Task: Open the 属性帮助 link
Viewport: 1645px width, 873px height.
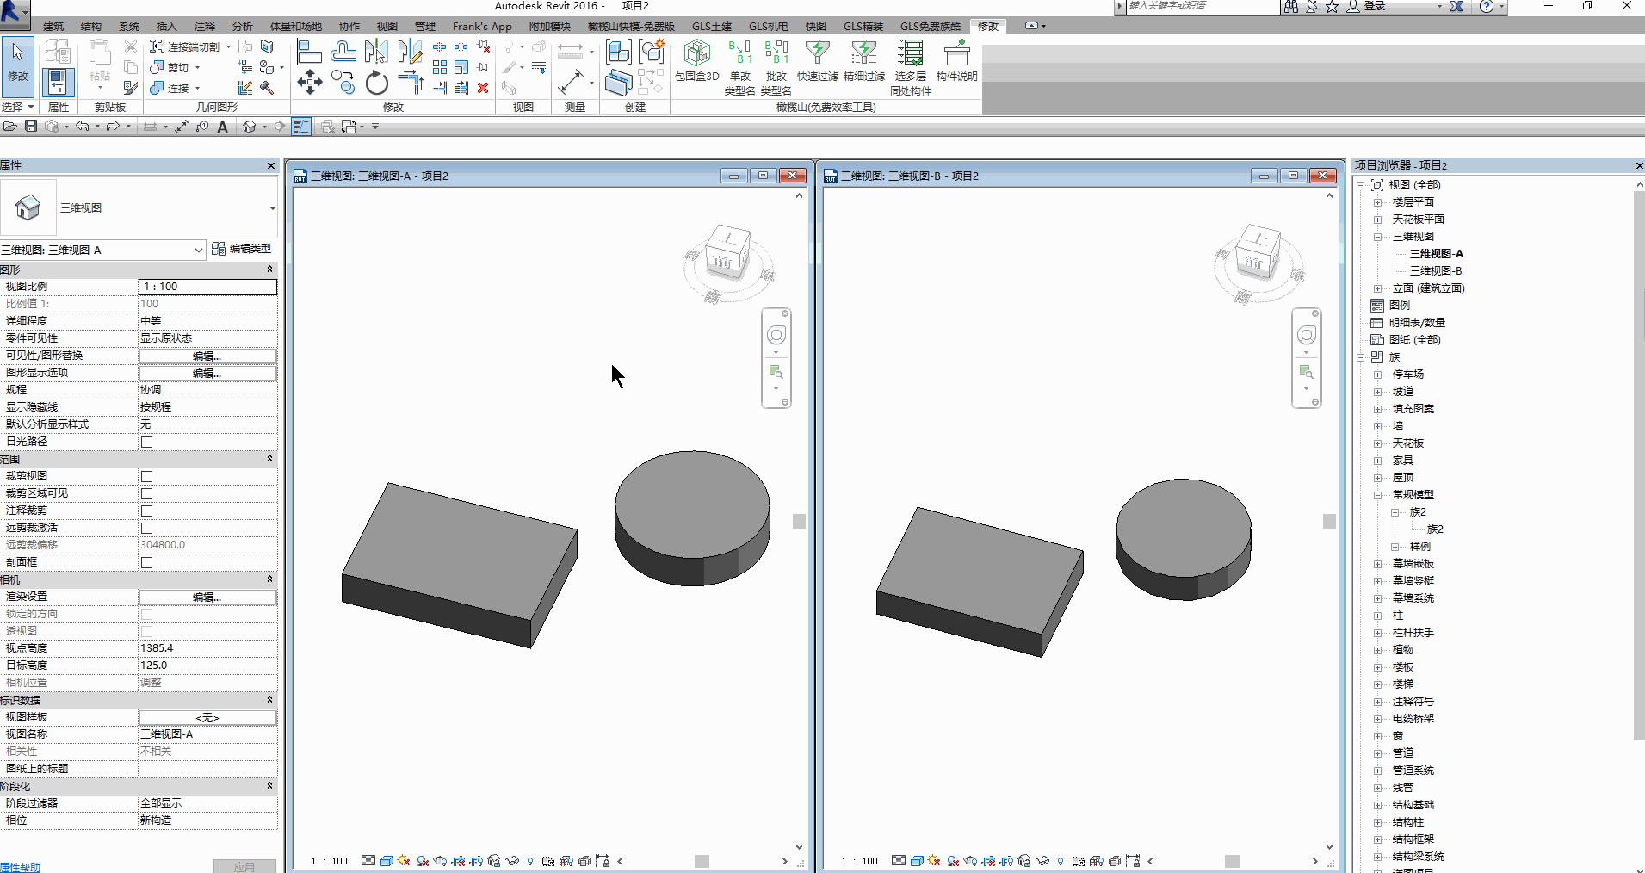Action: click(21, 867)
